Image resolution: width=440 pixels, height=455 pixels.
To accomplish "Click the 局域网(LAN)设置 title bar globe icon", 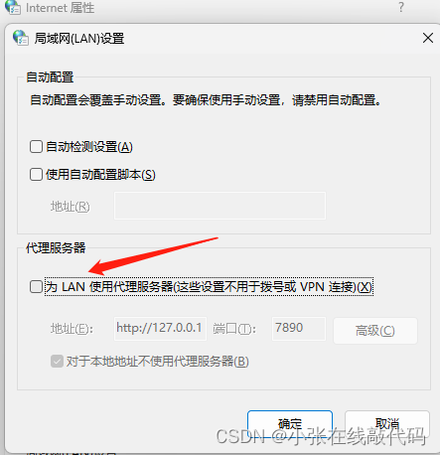I will point(21,38).
